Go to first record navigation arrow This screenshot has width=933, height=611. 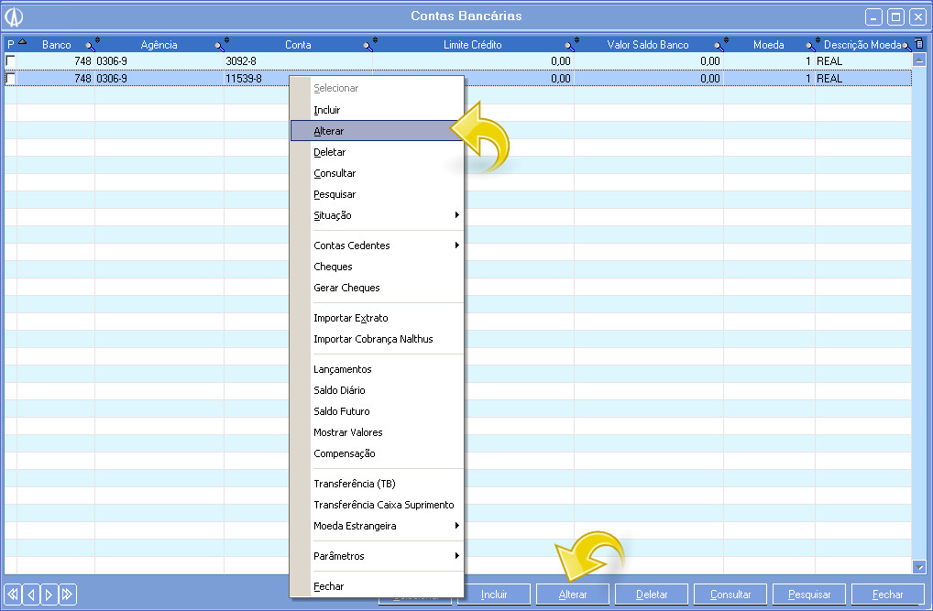point(13,594)
